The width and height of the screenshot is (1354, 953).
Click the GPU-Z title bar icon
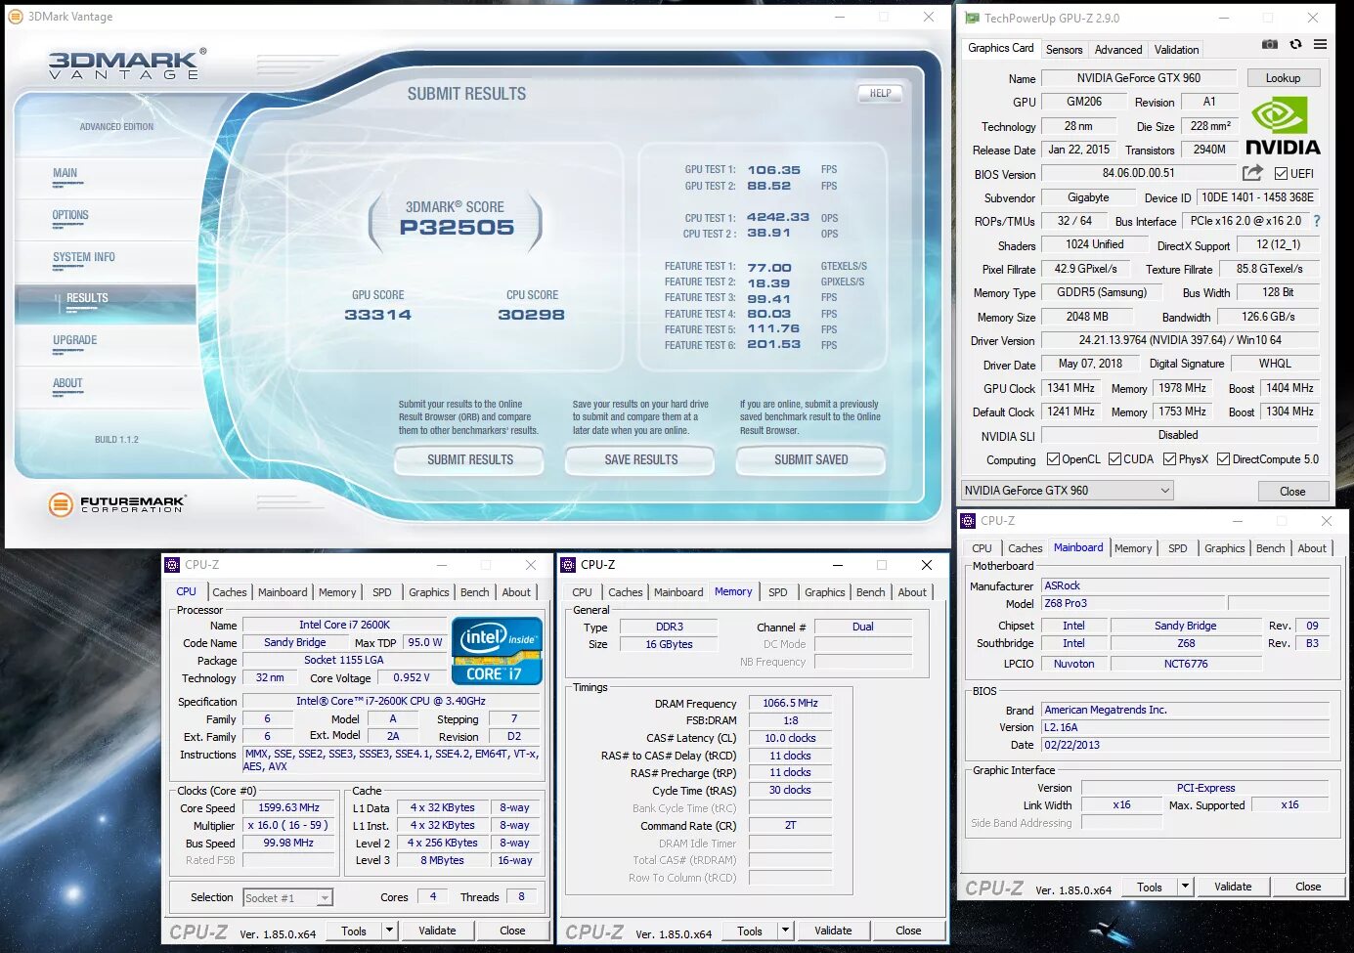[972, 18]
